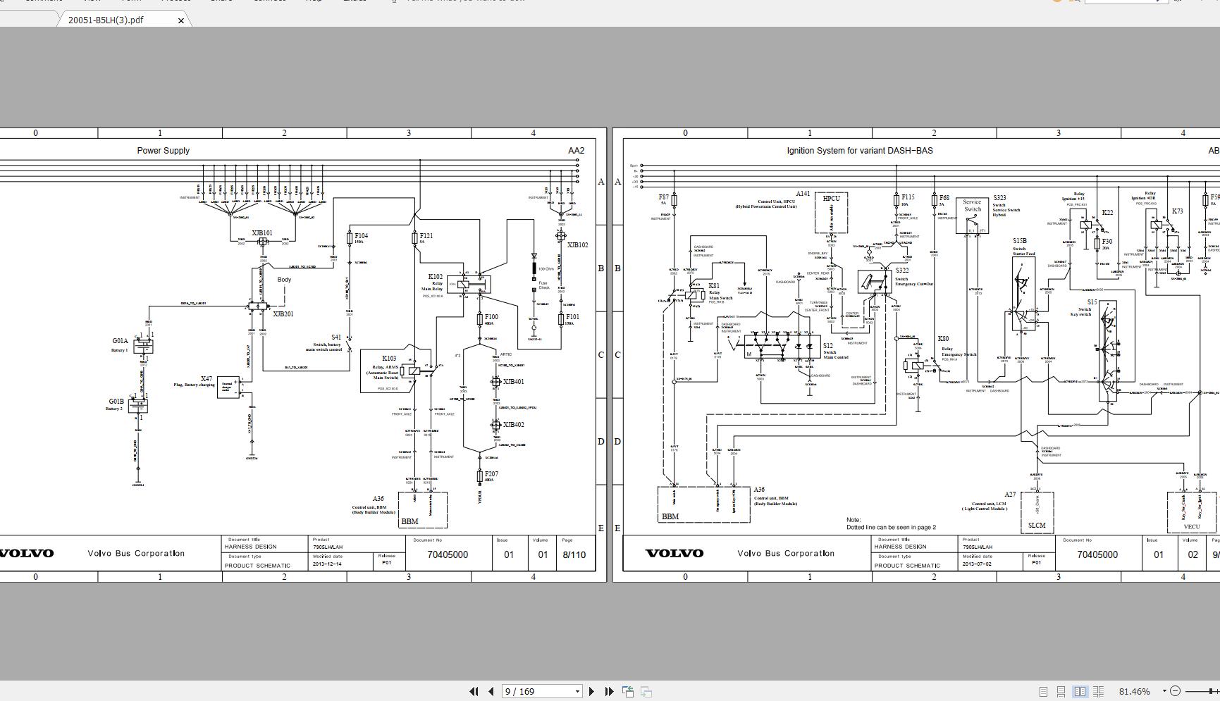The width and height of the screenshot is (1220, 701).
Task: Click the previous view icon
Action: point(628,692)
